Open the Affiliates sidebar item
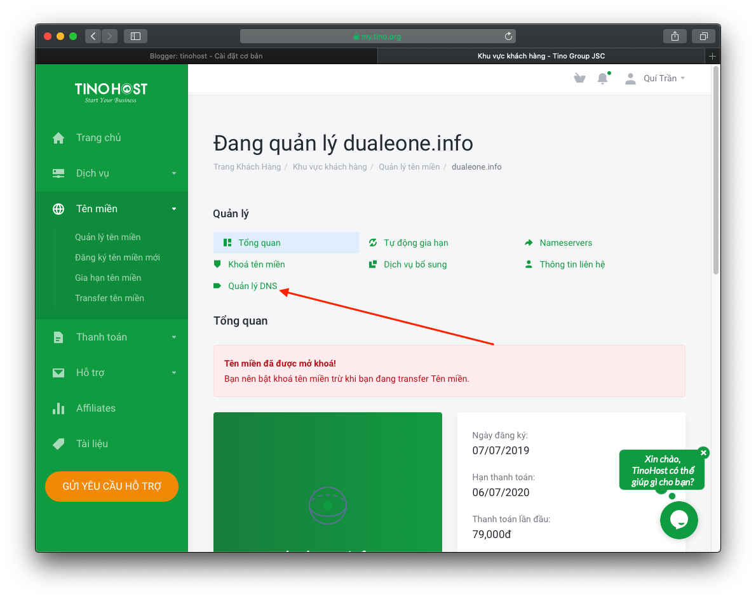 tap(96, 408)
